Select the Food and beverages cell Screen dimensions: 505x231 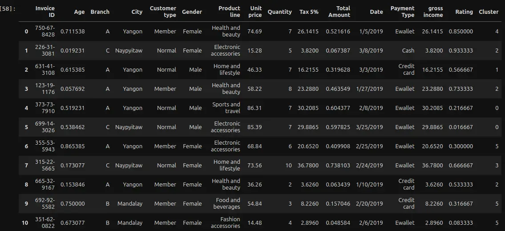pyautogui.click(x=228, y=203)
